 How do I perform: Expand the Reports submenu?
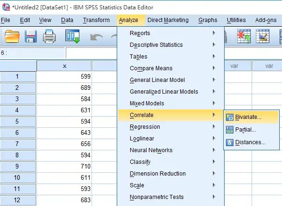[x=170, y=33]
